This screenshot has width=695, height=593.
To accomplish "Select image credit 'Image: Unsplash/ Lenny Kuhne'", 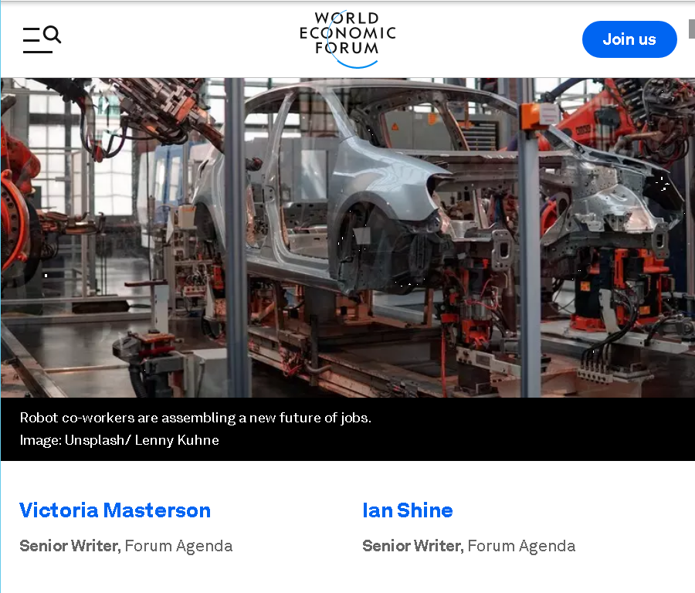I will [119, 440].
